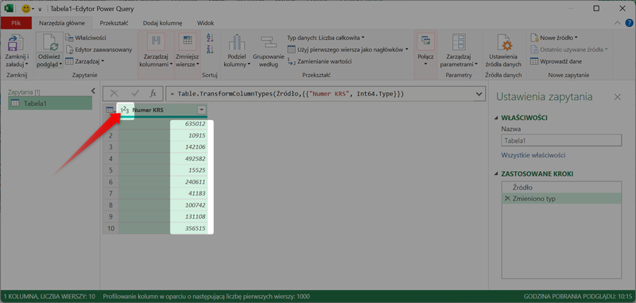Select the Tabela1 query in the list
The image size is (636, 303).
tap(50, 103)
